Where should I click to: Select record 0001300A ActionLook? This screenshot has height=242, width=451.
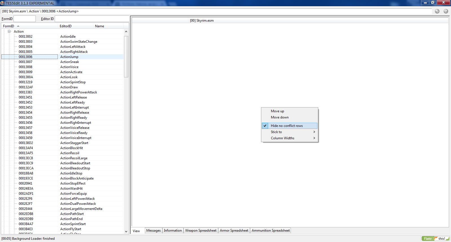(x=62, y=77)
